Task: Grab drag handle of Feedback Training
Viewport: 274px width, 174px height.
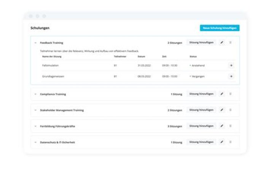Action: [x=230, y=42]
